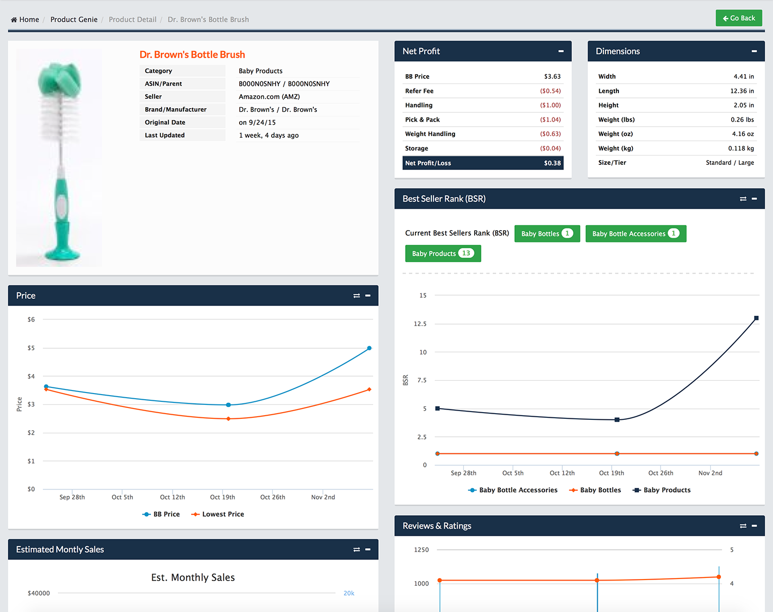Screen dimensions: 773x612
Task: Click the Category value Baby Products
Action: (x=260, y=71)
